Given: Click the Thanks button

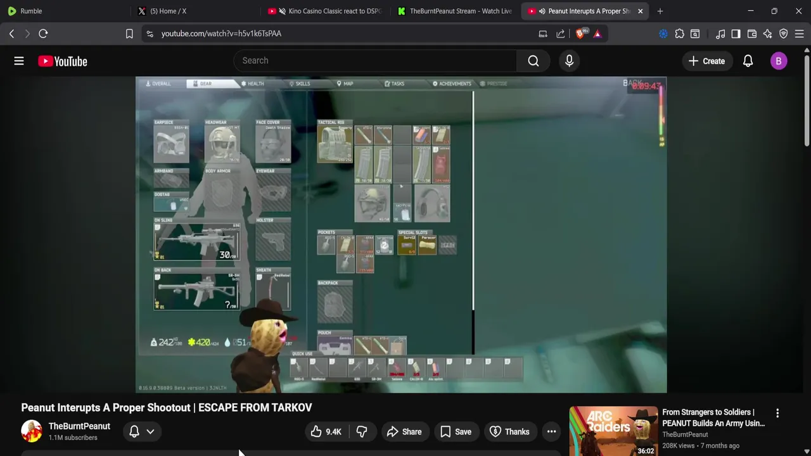Looking at the screenshot, I should [509, 432].
